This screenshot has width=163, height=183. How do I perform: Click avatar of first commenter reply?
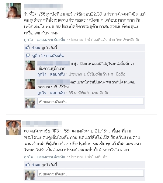tap(30, 65)
